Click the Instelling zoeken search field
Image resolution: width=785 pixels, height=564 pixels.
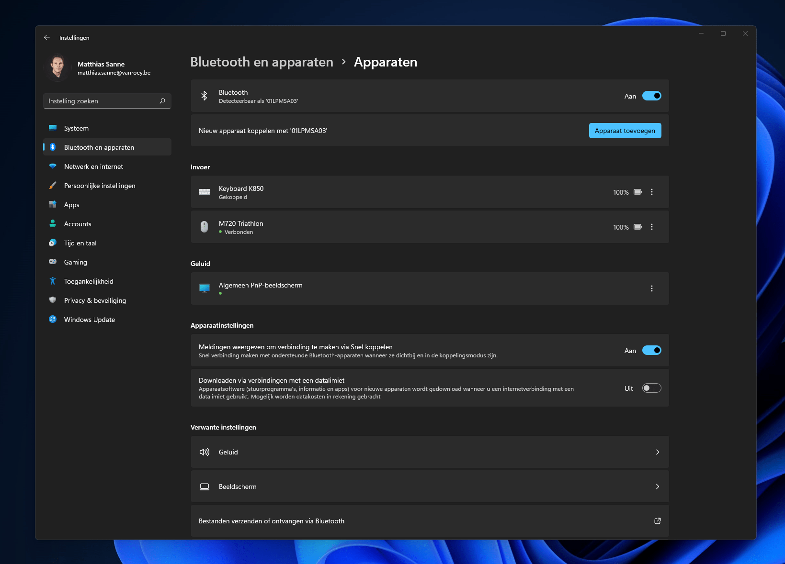107,101
